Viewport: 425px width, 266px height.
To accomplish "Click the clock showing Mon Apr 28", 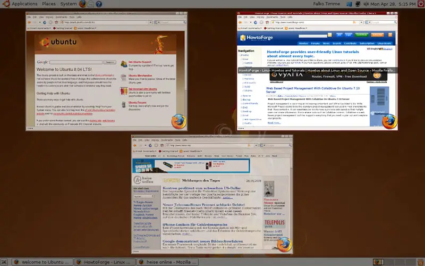I will pos(393,4).
